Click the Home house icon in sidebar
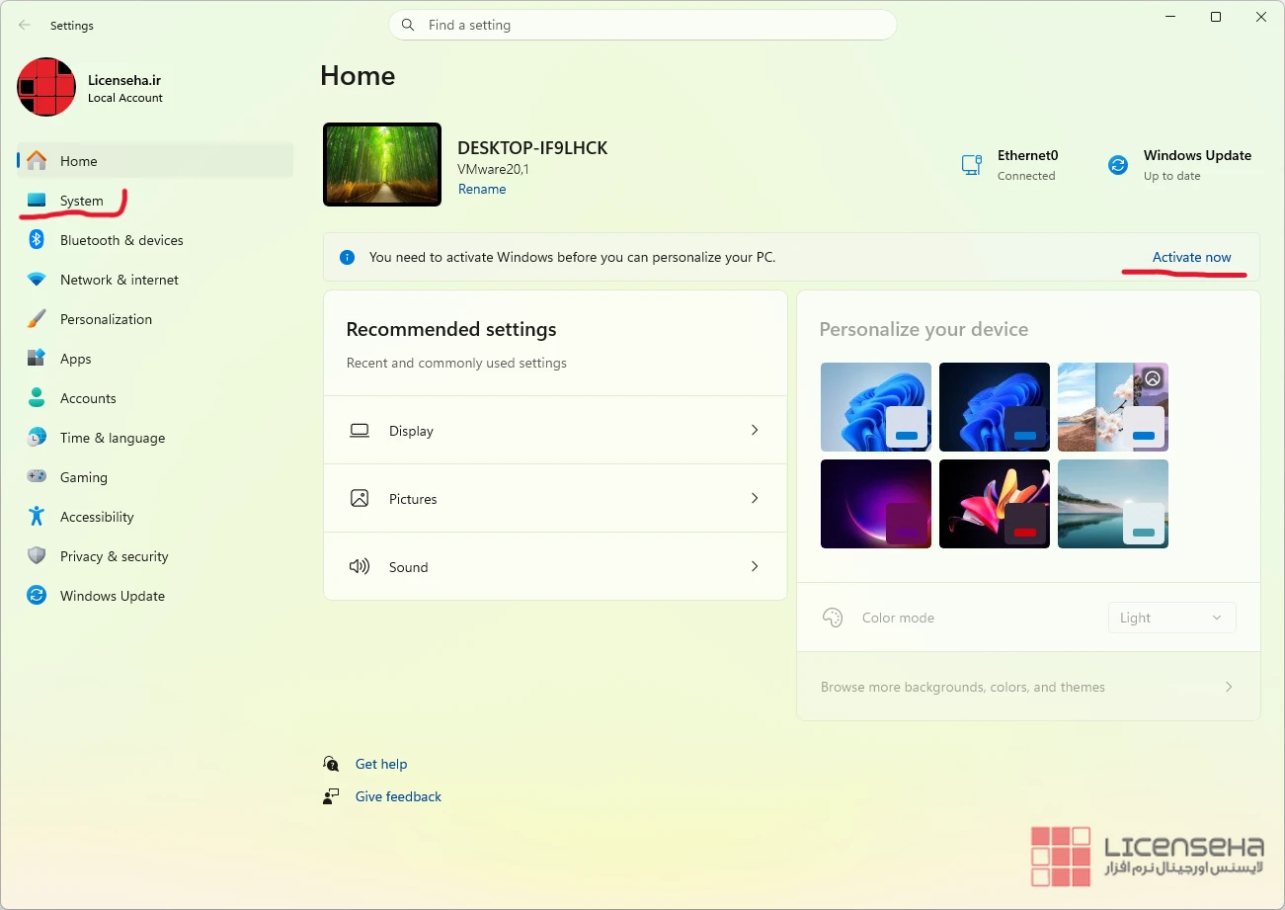The width and height of the screenshot is (1285, 910). (x=37, y=161)
